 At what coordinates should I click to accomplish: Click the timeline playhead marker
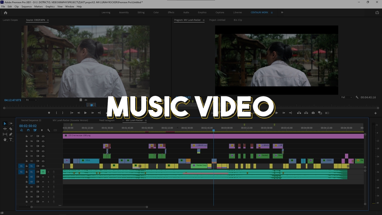214,131
